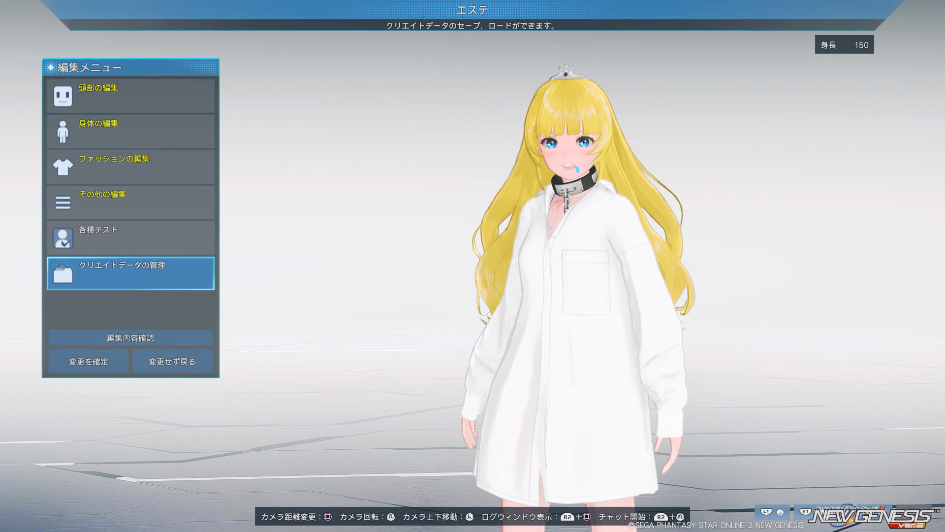Click the 身長 150 height display
Viewport: 945px width, 532px height.
(x=844, y=45)
